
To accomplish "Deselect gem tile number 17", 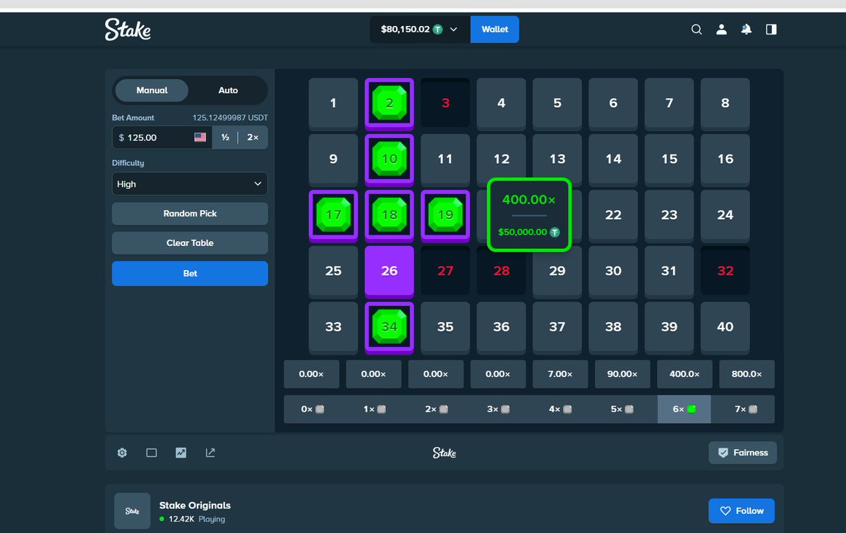I will click(334, 215).
